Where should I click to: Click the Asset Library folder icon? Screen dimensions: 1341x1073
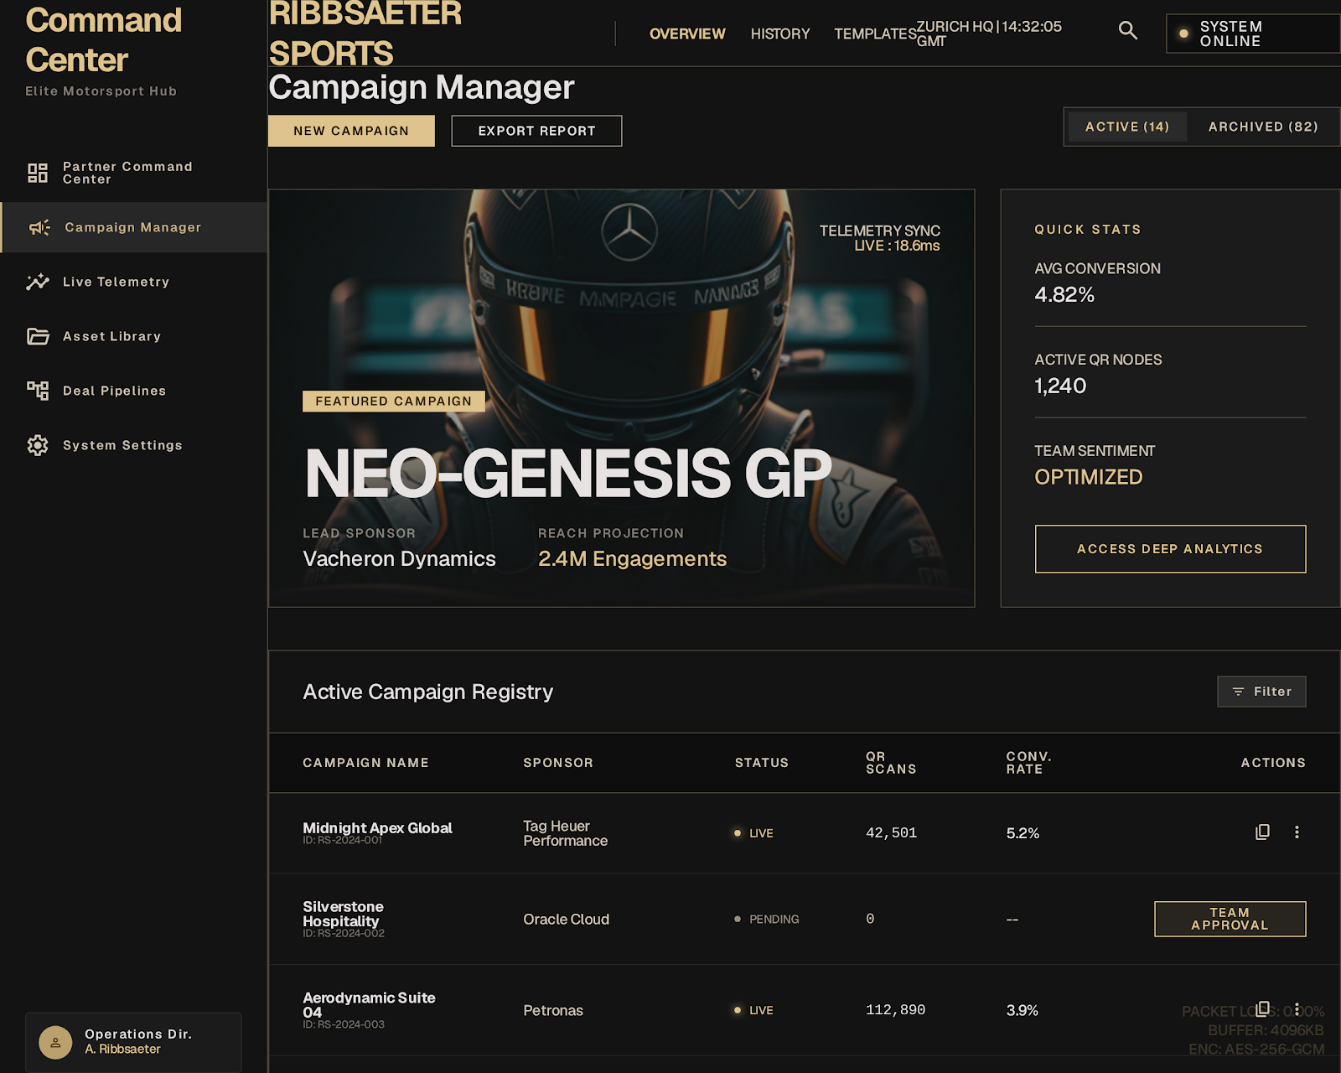pyautogui.click(x=38, y=336)
